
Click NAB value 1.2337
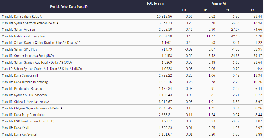[x=167, y=121]
